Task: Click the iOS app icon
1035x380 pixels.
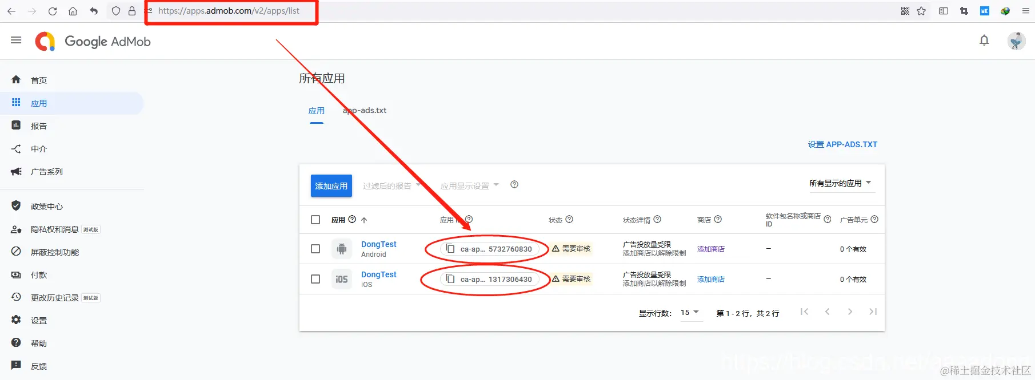Action: (342, 279)
